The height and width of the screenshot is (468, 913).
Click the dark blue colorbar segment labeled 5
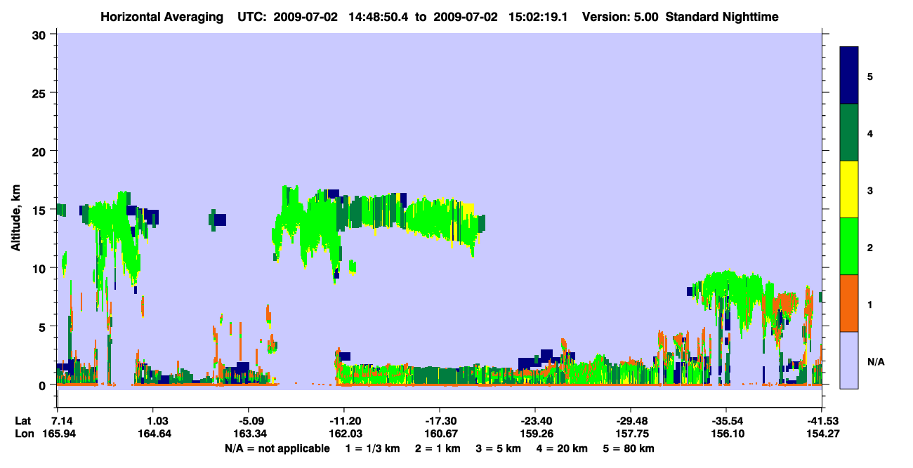click(850, 76)
